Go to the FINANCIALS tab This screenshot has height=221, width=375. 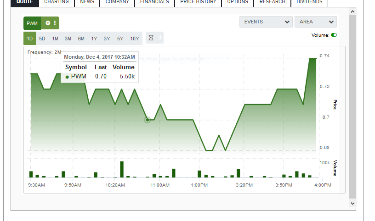pos(154,2)
